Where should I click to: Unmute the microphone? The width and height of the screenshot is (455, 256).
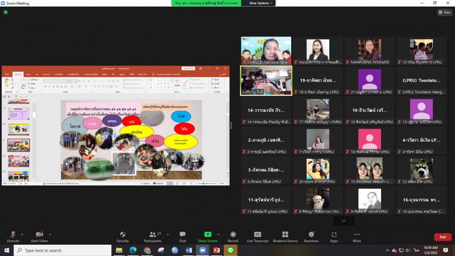(x=13, y=235)
